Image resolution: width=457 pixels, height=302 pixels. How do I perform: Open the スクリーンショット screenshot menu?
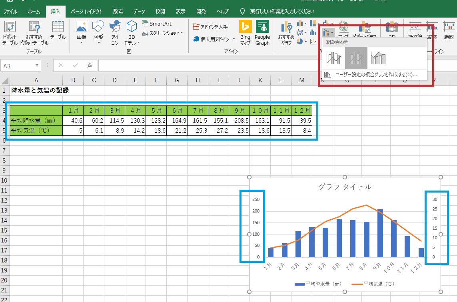162,33
